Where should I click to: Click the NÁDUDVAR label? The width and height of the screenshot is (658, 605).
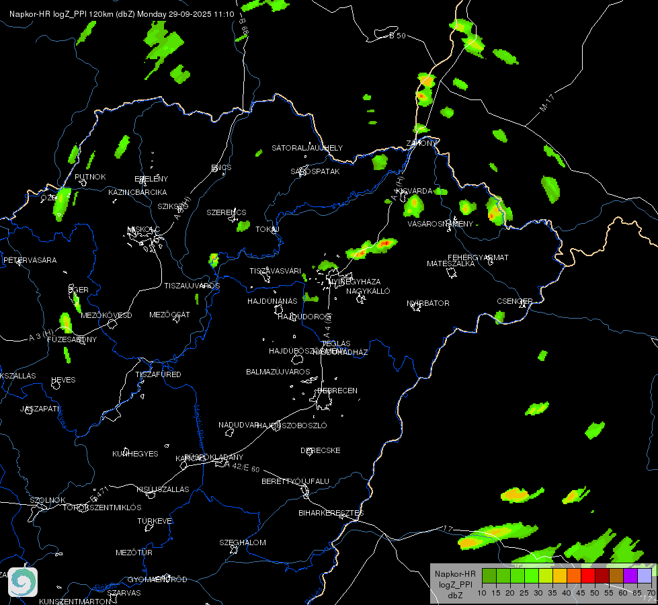pyautogui.click(x=239, y=425)
